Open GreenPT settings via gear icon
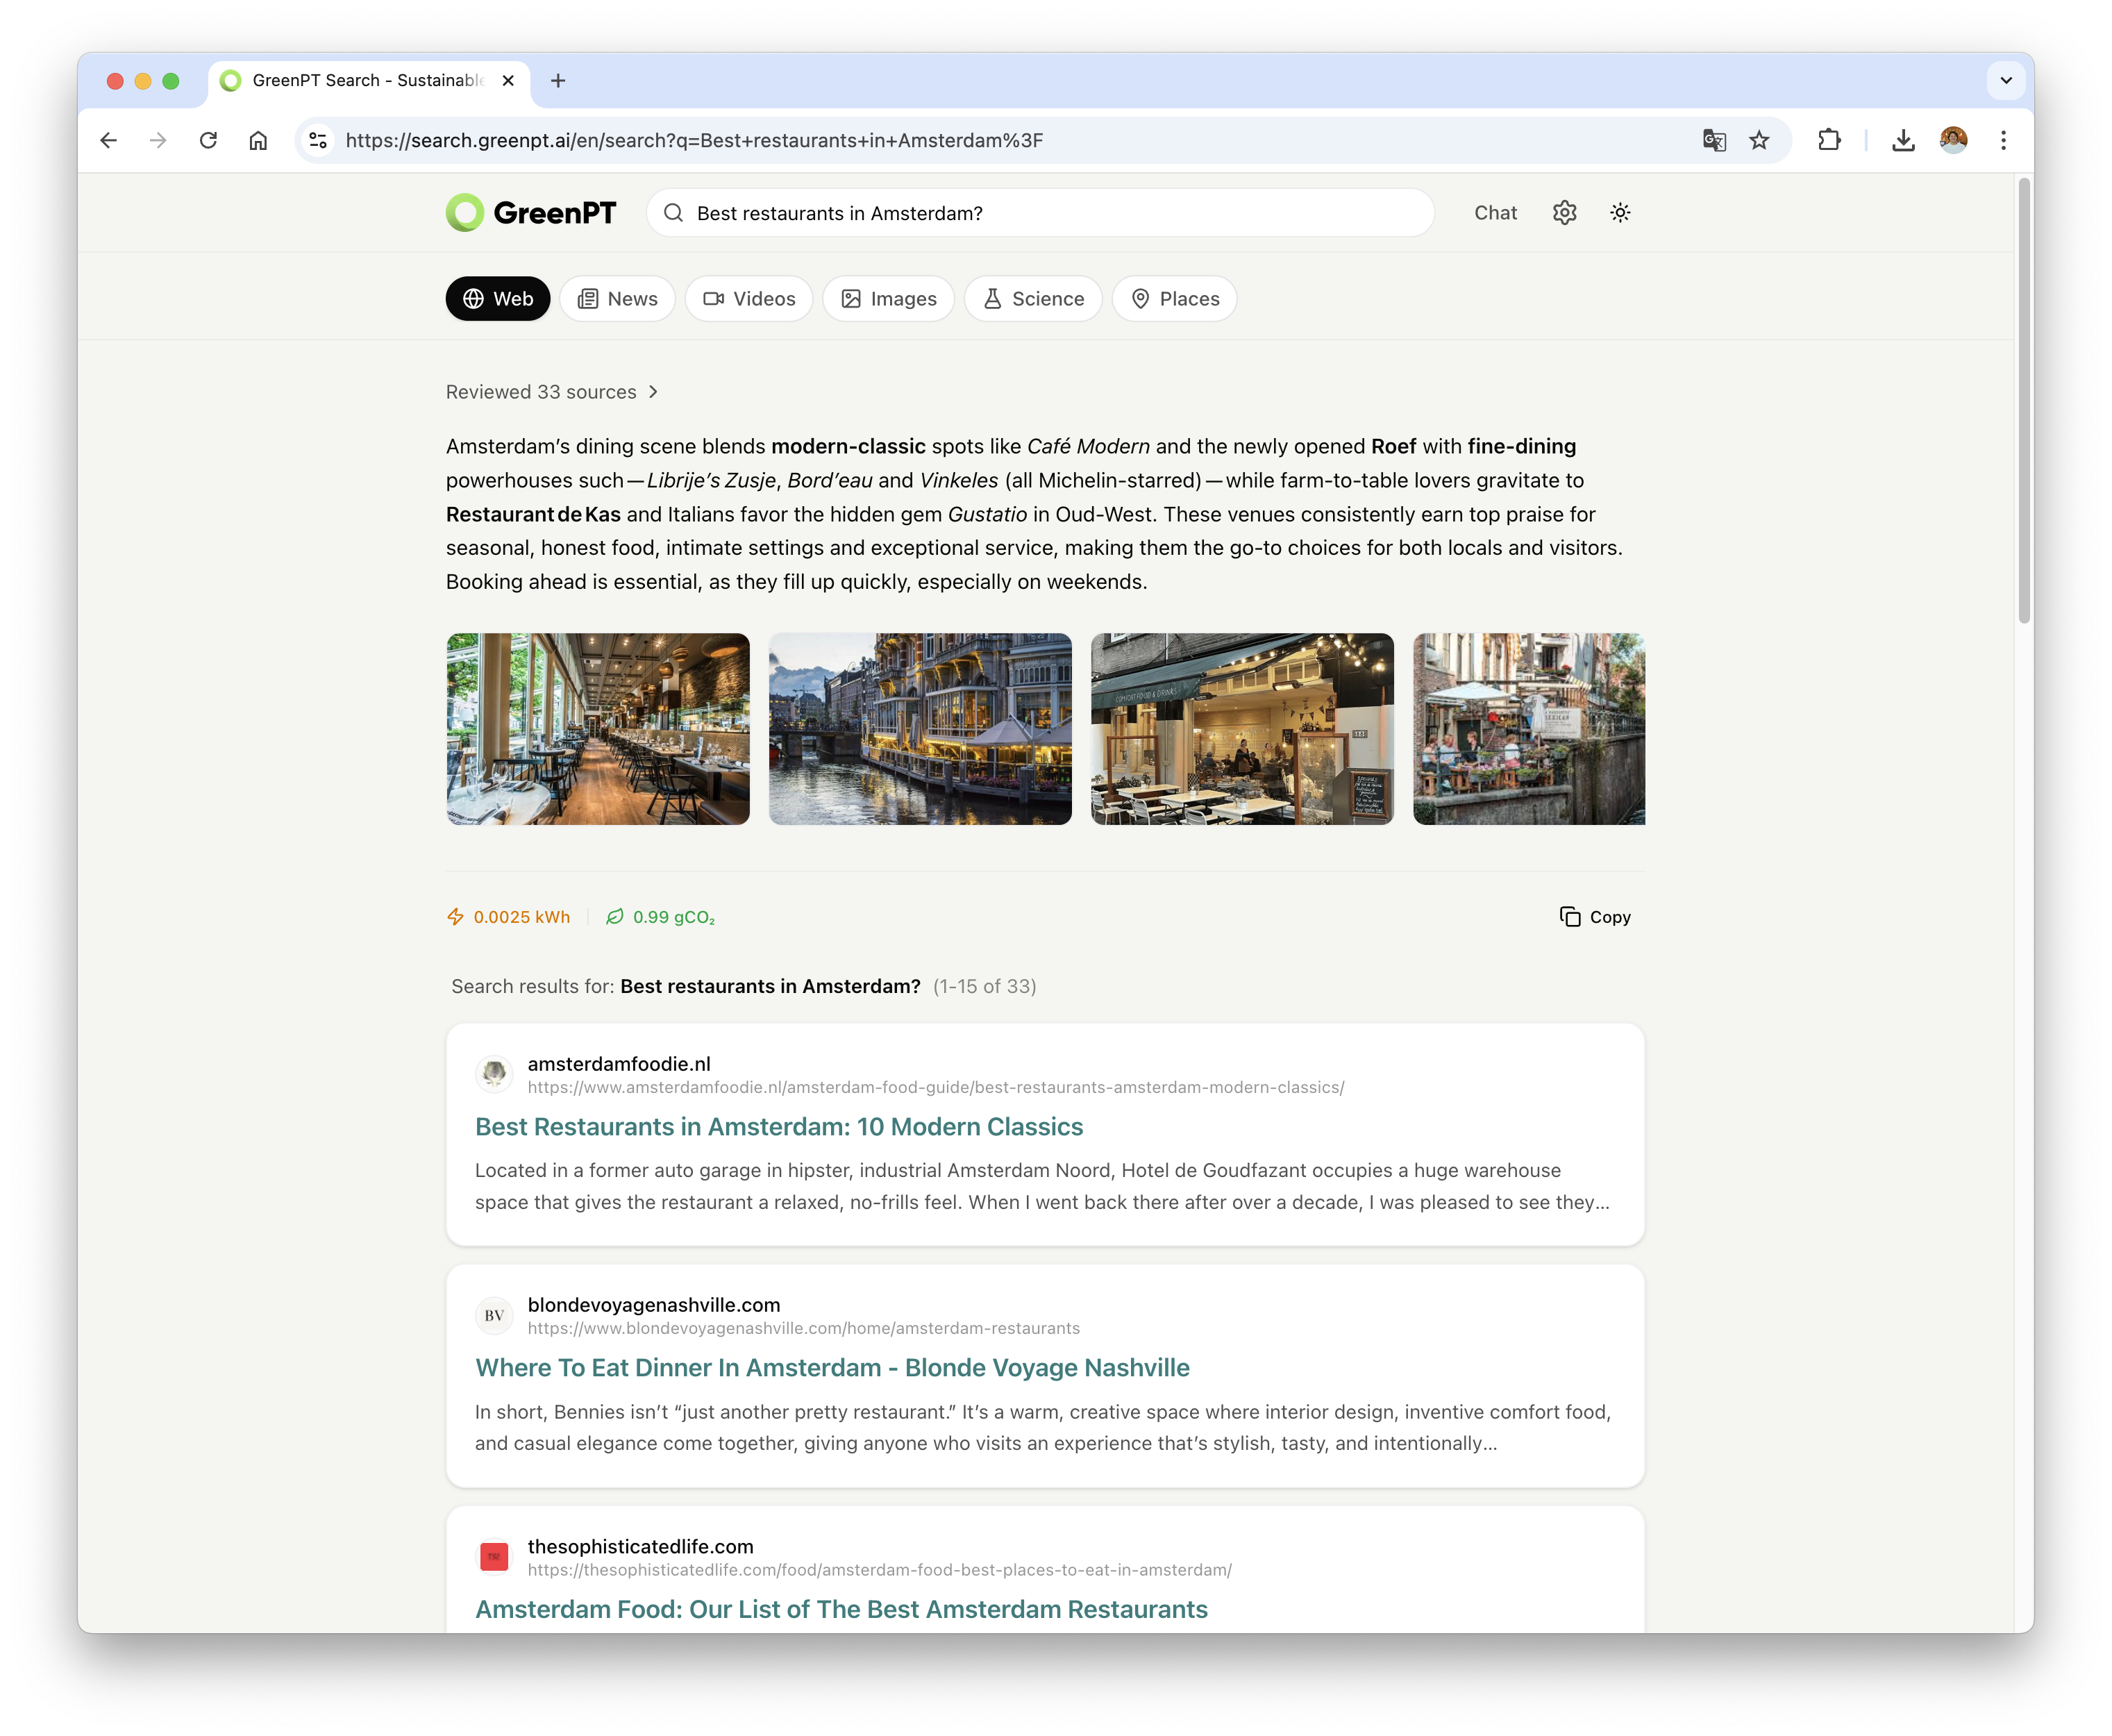Image resolution: width=2112 pixels, height=1736 pixels. click(x=1564, y=212)
